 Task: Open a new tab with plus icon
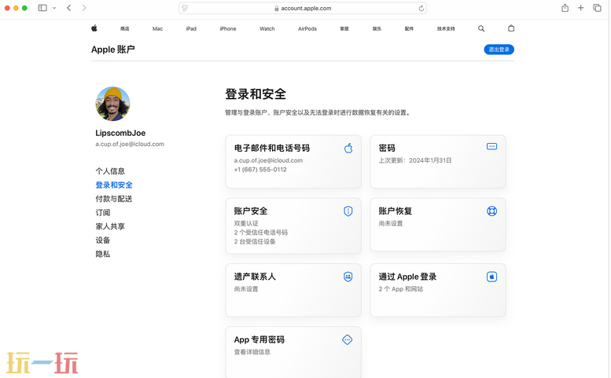580,8
